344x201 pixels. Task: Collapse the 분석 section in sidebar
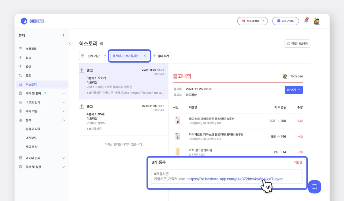(64, 120)
